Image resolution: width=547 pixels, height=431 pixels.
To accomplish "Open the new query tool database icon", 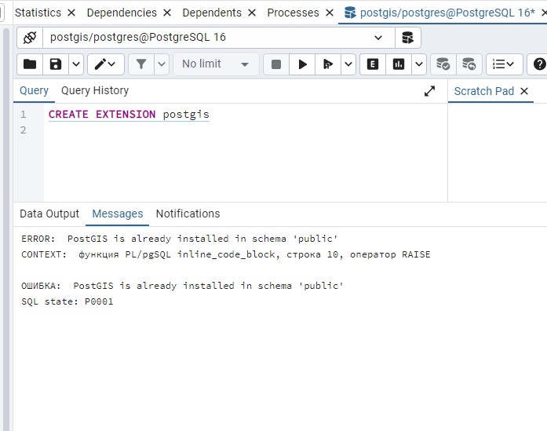I will (x=407, y=38).
